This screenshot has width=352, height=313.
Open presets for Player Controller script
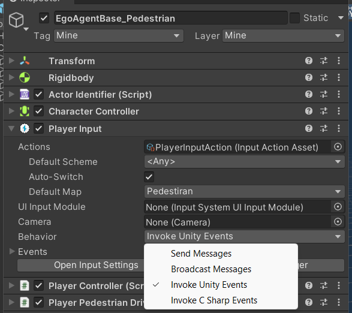324,285
